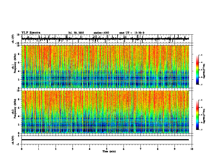
Task: Click time-axis tick label "1"
Action: tap(38, 149)
